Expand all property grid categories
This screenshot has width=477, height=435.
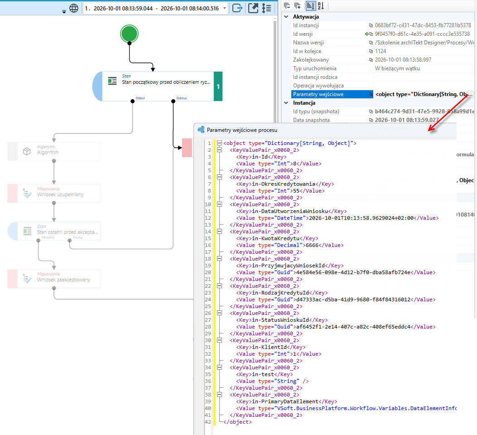(x=298, y=5)
